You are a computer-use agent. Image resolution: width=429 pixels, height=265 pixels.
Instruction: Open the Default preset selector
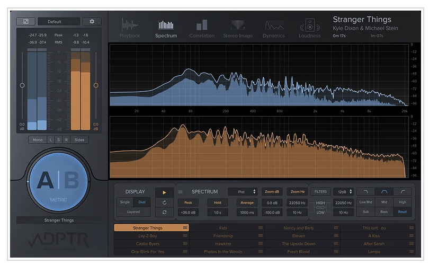coord(59,22)
